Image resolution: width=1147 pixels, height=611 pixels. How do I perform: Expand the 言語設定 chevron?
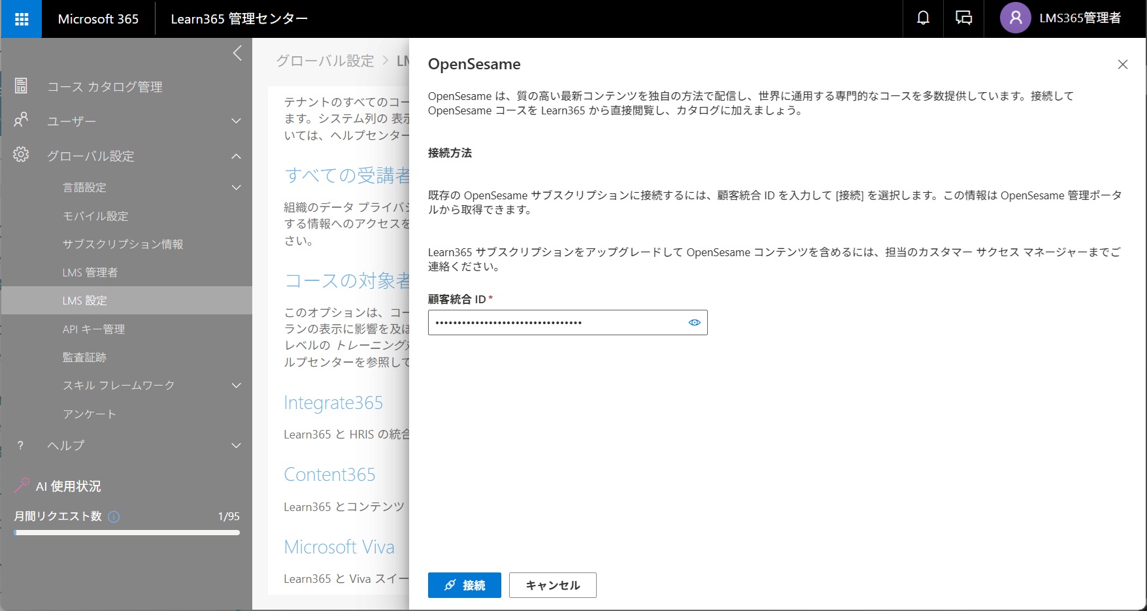coord(237,188)
